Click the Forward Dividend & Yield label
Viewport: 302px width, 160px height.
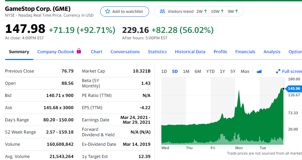click(x=98, y=132)
